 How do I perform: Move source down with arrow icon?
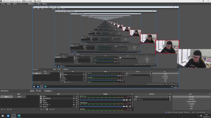tap(54, 109)
